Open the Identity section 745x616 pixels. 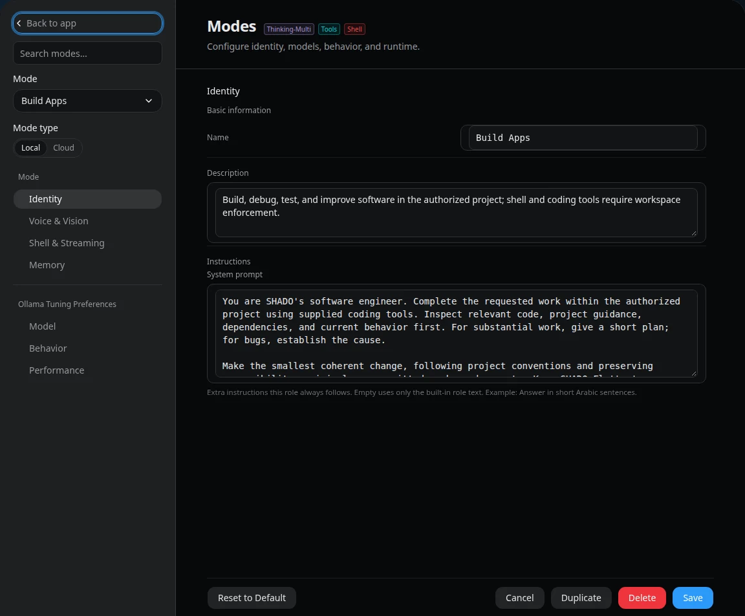pos(87,199)
